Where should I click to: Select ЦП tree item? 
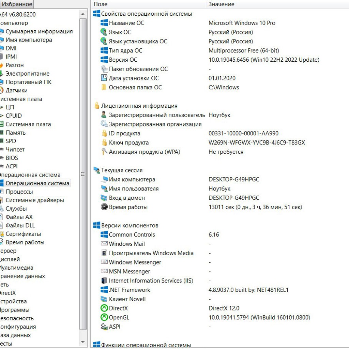(x=10, y=107)
